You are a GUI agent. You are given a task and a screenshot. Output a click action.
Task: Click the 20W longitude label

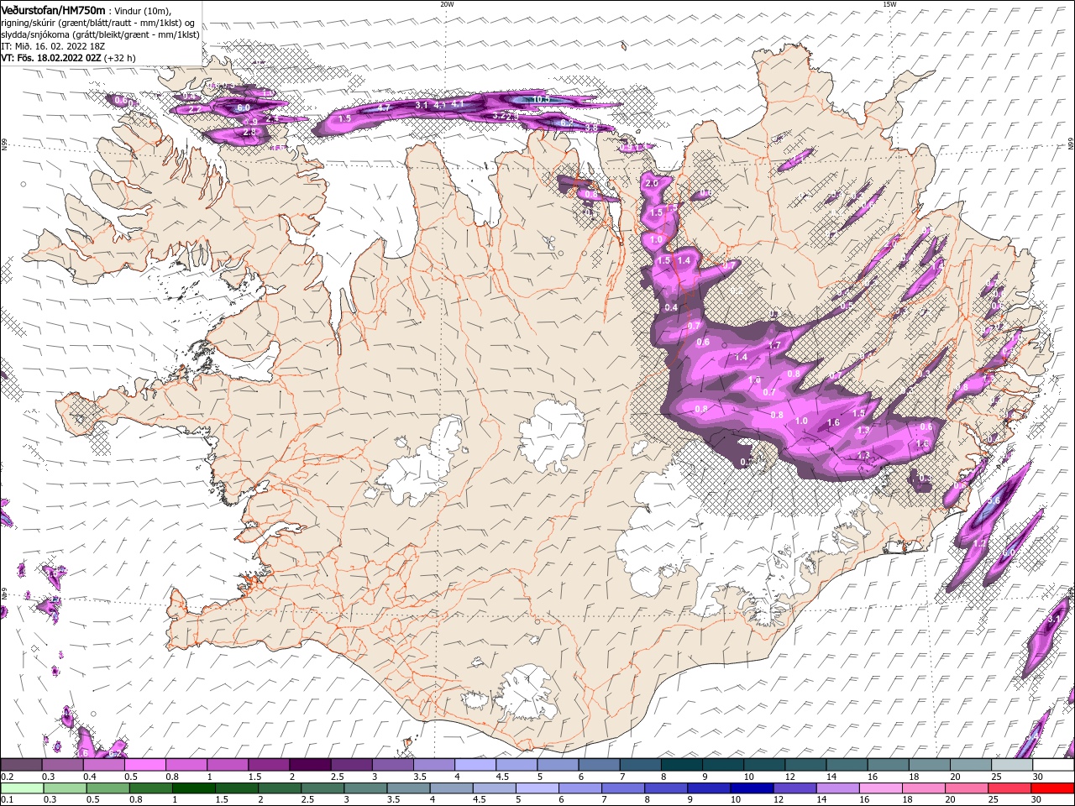pos(447,4)
